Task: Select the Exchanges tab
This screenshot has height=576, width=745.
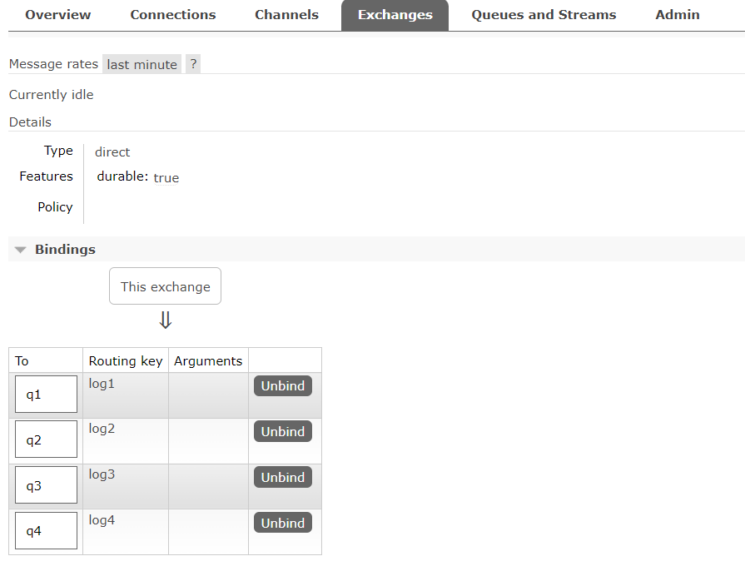Action: 395,15
